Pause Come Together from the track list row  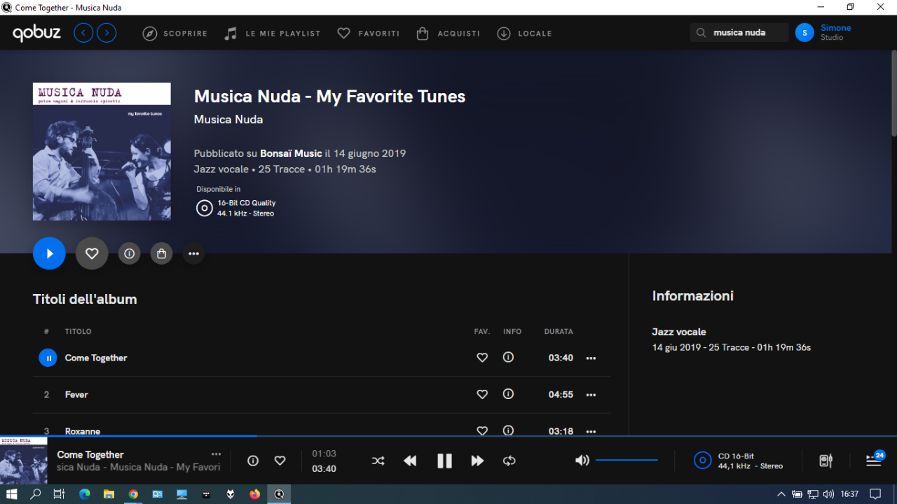[x=48, y=358]
